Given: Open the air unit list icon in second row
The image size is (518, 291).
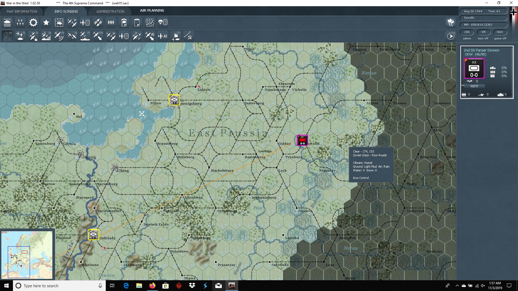Looking at the screenshot, I should click(124, 36).
